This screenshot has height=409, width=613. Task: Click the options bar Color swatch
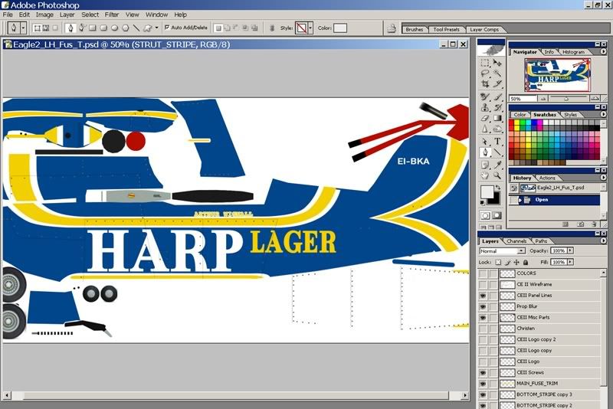(339, 28)
